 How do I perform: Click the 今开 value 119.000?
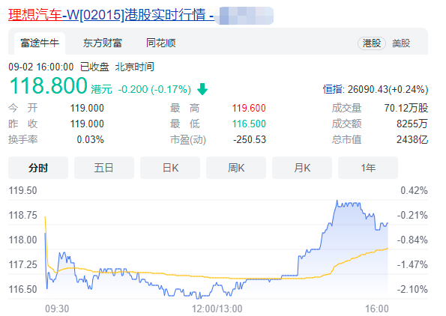point(87,108)
